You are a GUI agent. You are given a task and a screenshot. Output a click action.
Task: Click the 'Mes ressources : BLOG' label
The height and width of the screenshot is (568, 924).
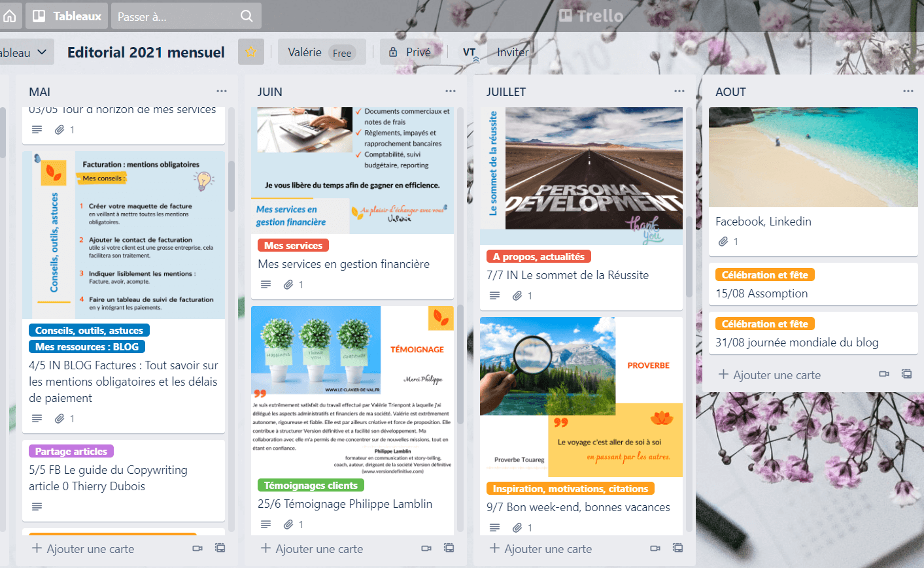(x=87, y=347)
